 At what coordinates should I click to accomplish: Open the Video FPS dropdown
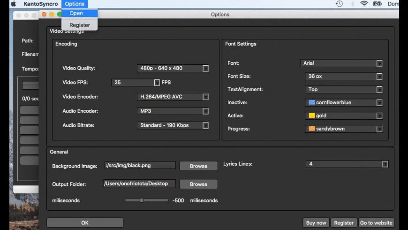point(136,82)
